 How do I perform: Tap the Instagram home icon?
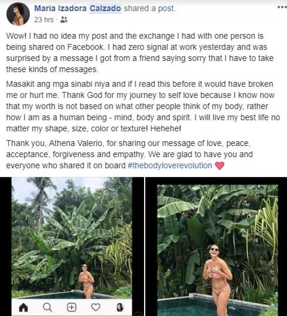point(24,308)
